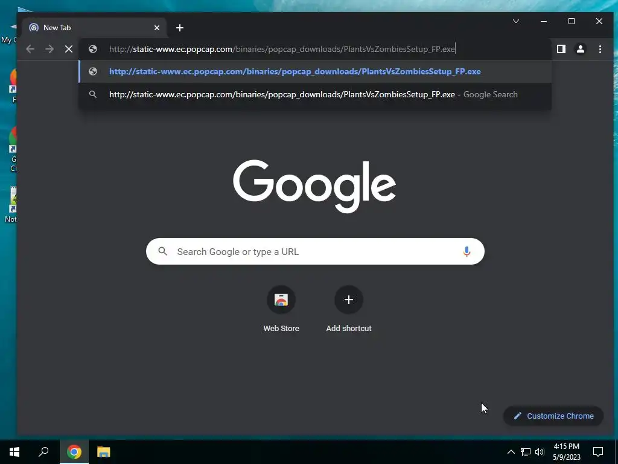618x464 pixels.
Task: Close the New Tab tab
Action: [157, 28]
